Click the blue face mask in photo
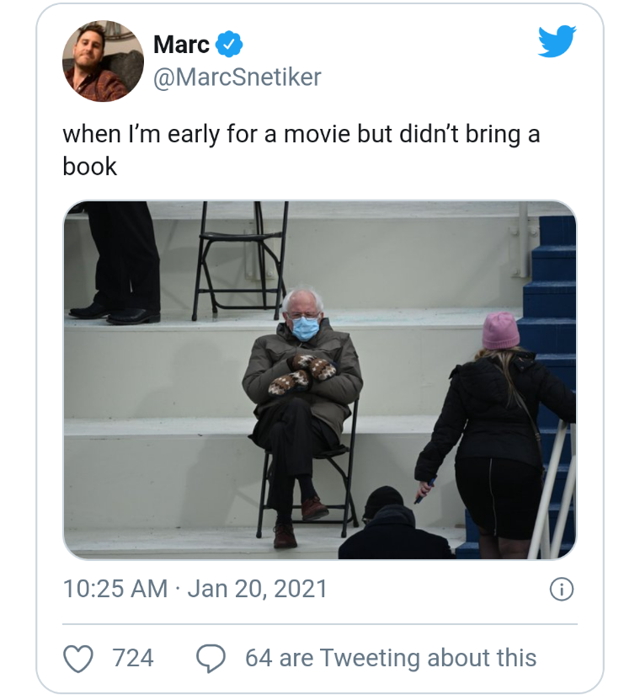This screenshot has width=640, height=700. tap(306, 328)
